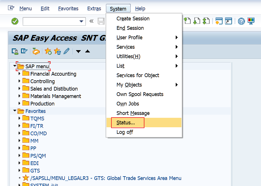Select the SAP menu root label
The image size is (261, 186).
click(x=37, y=66)
